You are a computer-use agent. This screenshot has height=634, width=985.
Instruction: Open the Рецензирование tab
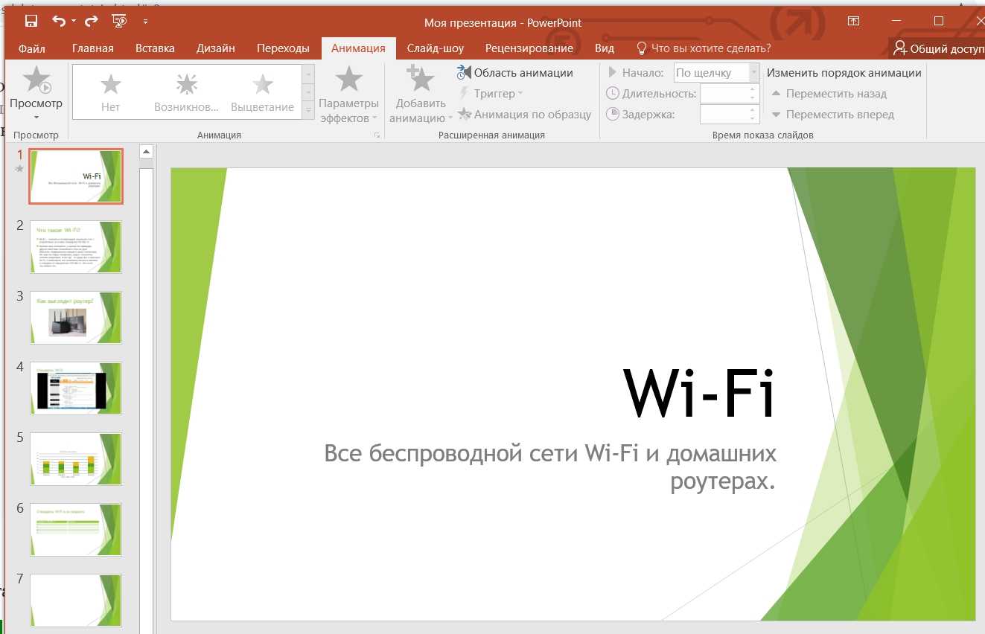pyautogui.click(x=529, y=48)
